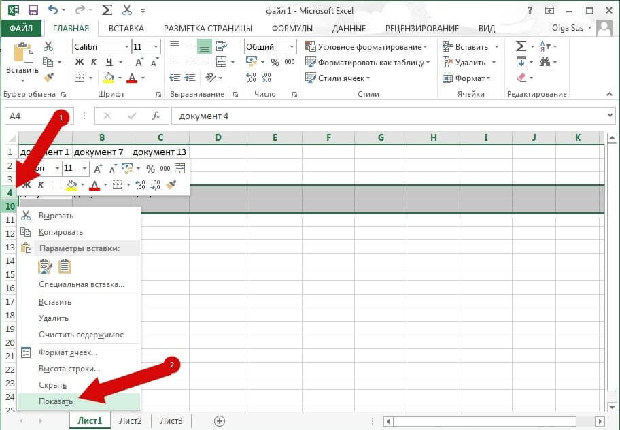This screenshot has width=620, height=430.
Task: Increase indent in ribbon
Action: tap(190, 77)
